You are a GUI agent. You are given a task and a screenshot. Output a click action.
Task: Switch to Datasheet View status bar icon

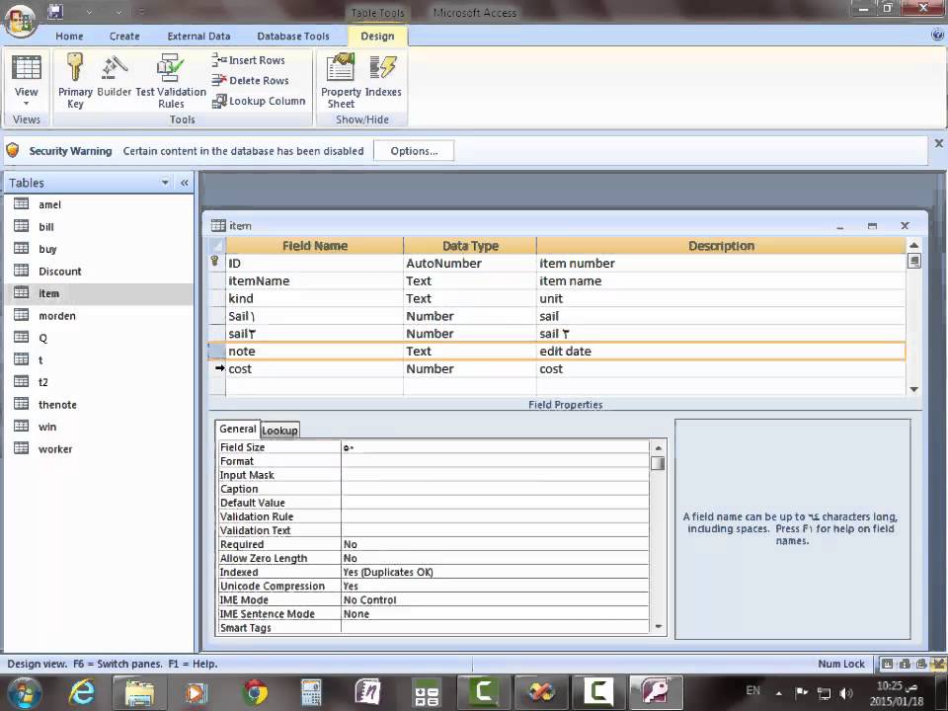tap(887, 664)
